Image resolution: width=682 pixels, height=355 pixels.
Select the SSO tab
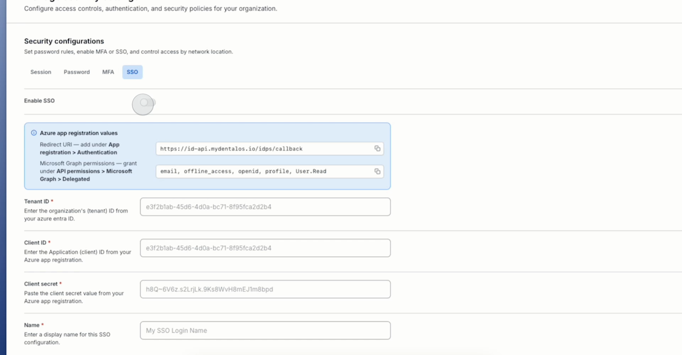[x=133, y=72]
